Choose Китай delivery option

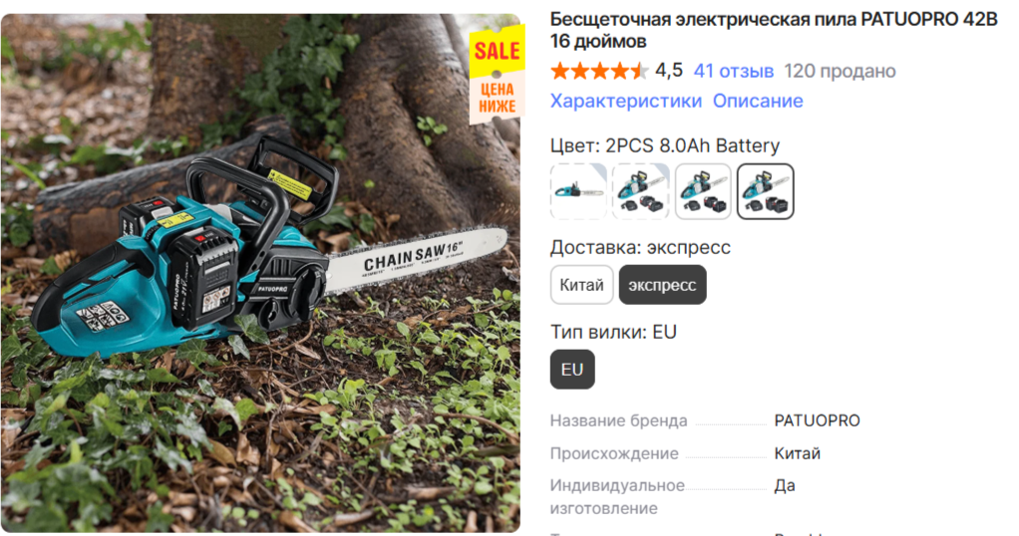581,285
